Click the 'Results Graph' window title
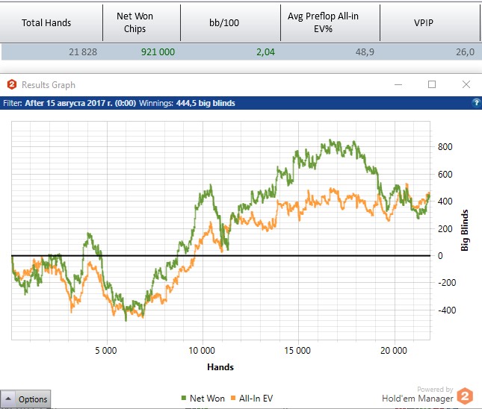This screenshot has width=482, height=409. (49, 85)
